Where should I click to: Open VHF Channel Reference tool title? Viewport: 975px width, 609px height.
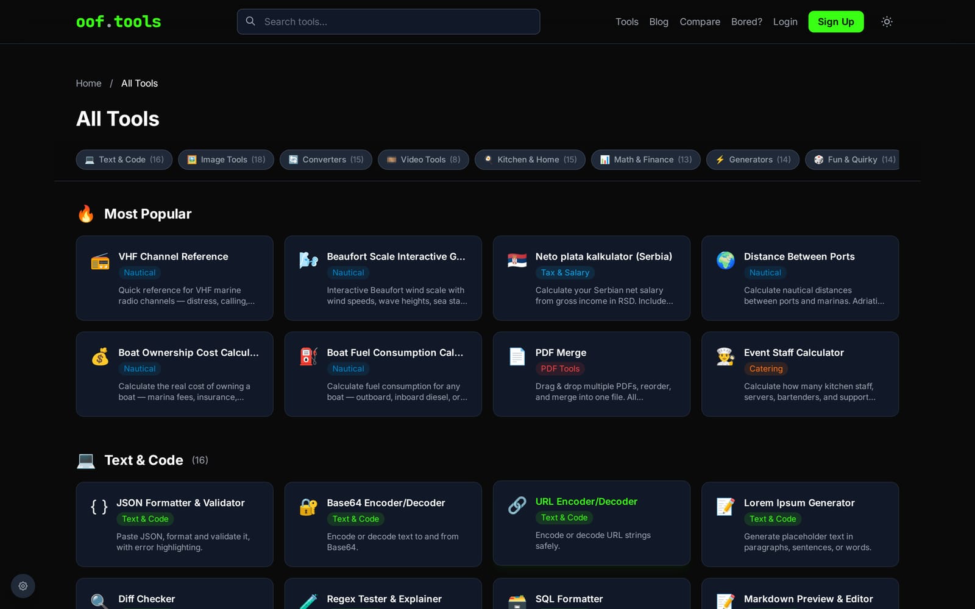[x=173, y=257]
